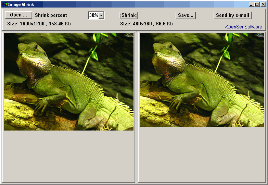Maximize the Image Shrink window
This screenshot has height=185, width=268.
pos(257,4)
